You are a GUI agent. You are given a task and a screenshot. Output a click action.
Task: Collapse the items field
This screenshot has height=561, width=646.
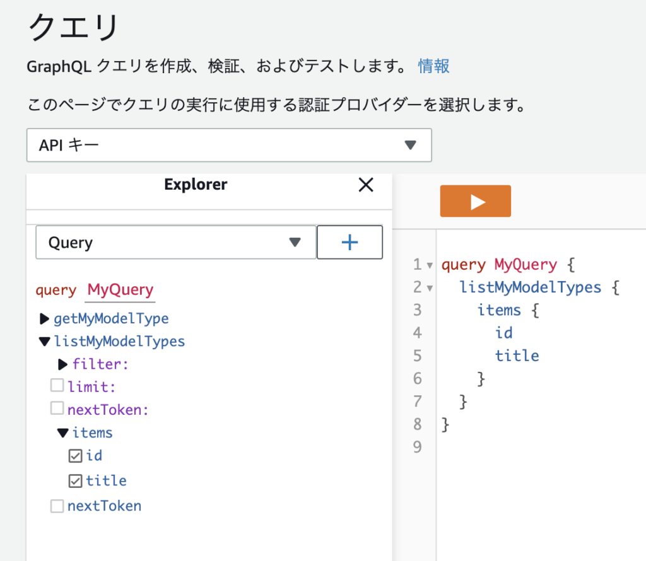(x=63, y=433)
